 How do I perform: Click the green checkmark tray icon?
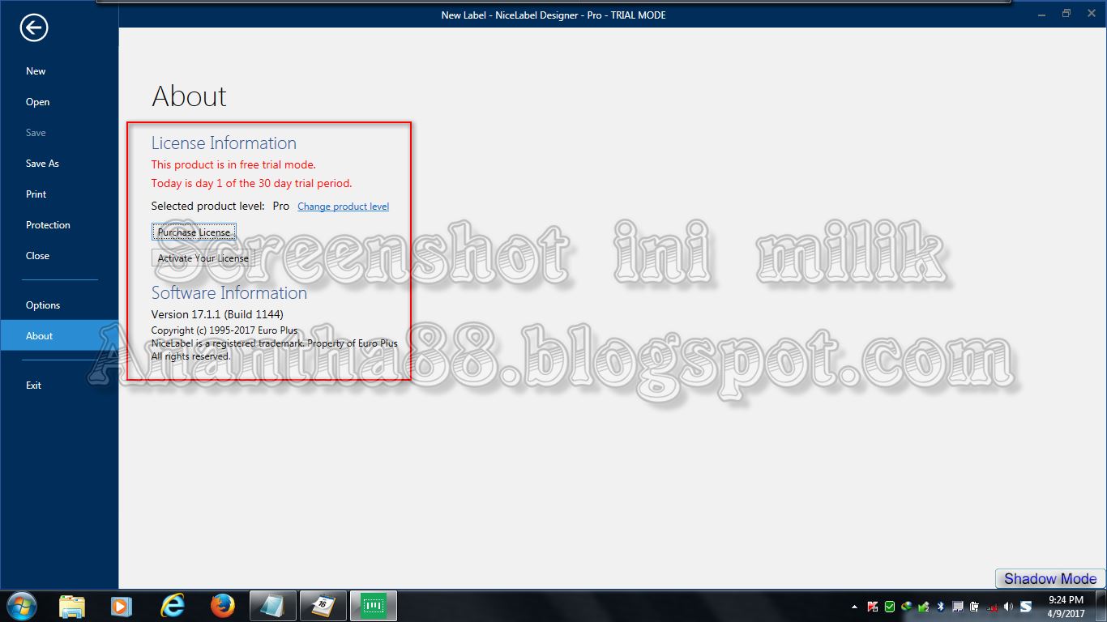tap(890, 607)
